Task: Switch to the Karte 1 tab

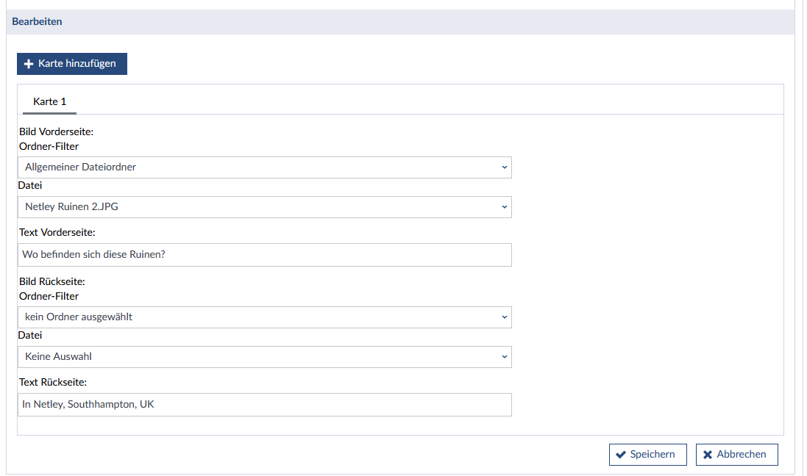Action: click(x=49, y=102)
